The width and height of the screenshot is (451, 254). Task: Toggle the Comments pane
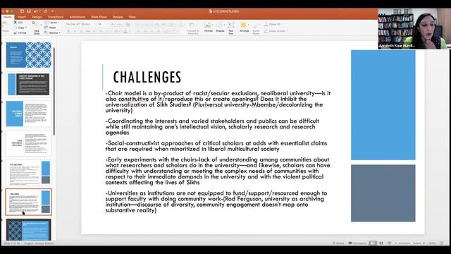[357, 243]
